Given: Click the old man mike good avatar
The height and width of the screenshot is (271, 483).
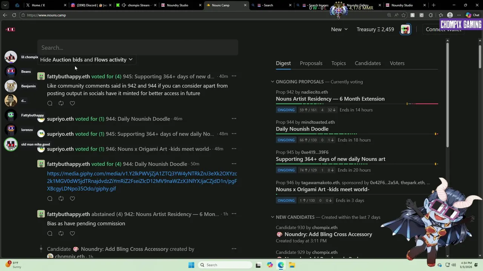Looking at the screenshot, I should 11,145.
